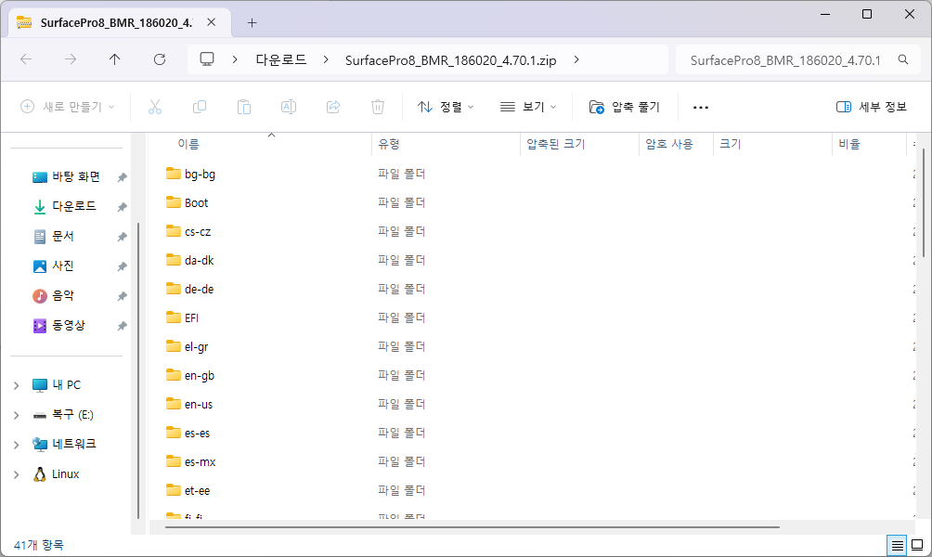Expand chevron after the PC icon breadcrumb
932x557 pixels.
coord(236,59)
